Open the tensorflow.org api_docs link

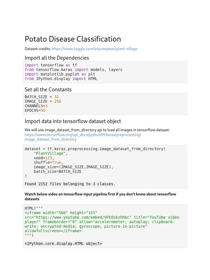click(x=83, y=135)
